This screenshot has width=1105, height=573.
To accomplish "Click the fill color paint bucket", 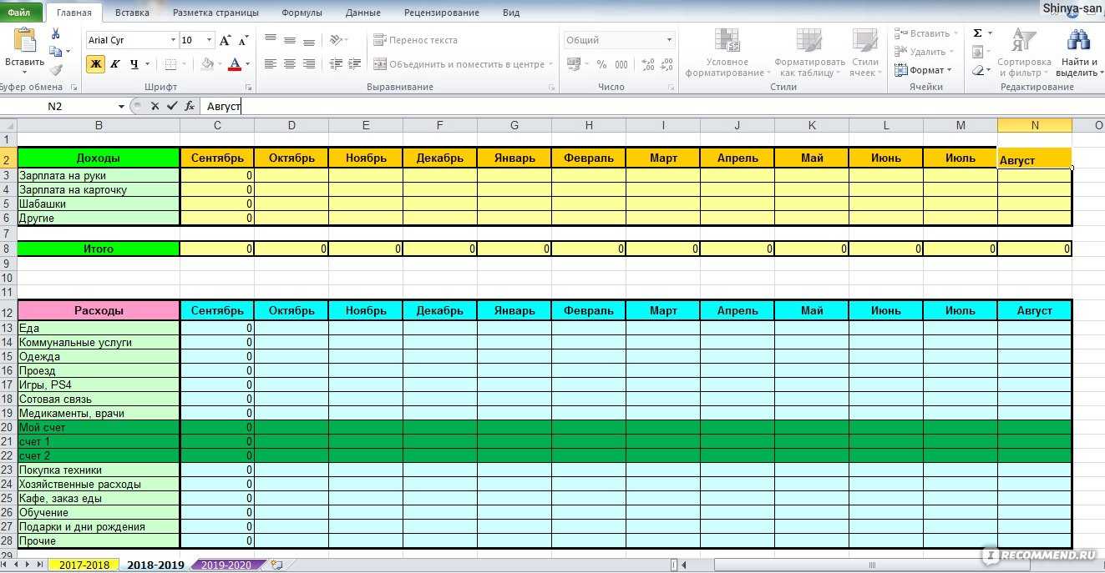I will tap(206, 64).
